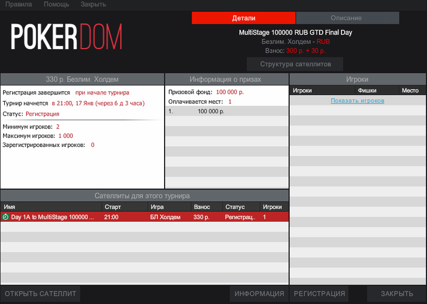The width and height of the screenshot is (427, 304).
Task: Click the Показать игроков link
Action: pyautogui.click(x=357, y=101)
